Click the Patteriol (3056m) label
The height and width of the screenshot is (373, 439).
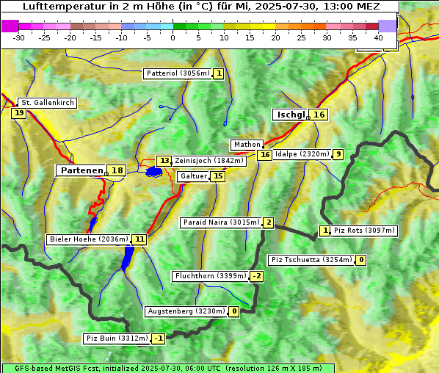(x=178, y=73)
